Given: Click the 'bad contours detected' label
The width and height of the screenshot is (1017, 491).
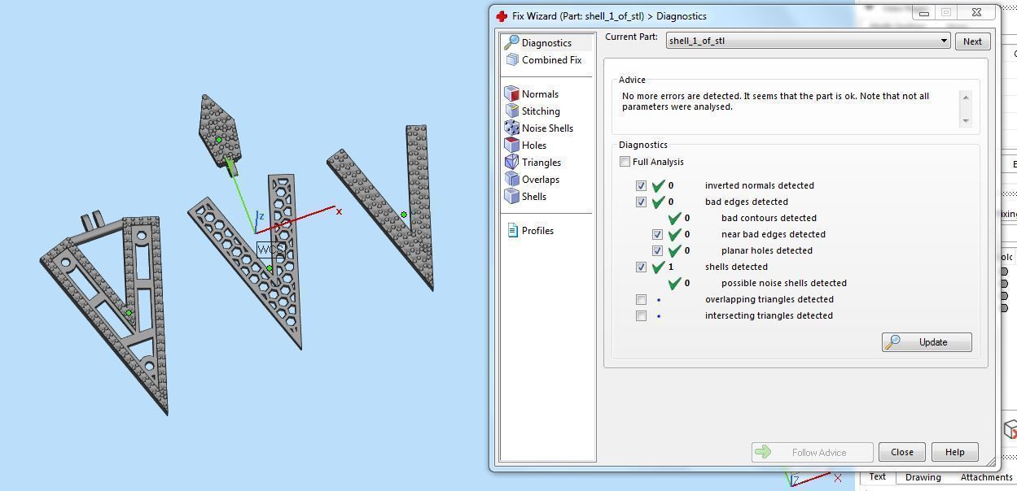Looking at the screenshot, I should pos(769,218).
